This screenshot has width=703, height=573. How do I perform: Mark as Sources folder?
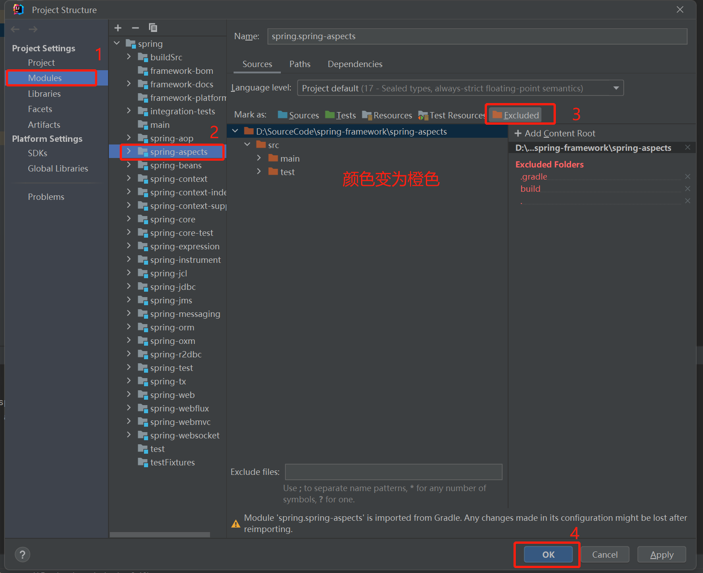(x=298, y=115)
